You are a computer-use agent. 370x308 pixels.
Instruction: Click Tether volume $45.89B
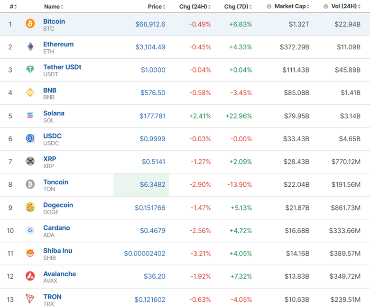[x=348, y=70]
